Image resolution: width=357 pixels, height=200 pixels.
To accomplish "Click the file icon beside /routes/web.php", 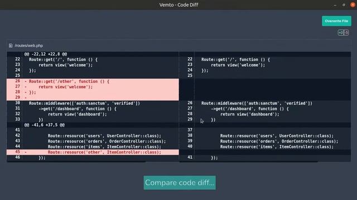I will [11, 46].
